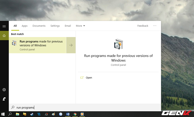
Task: Expand the More filter dropdown
Action: click(x=80, y=26)
